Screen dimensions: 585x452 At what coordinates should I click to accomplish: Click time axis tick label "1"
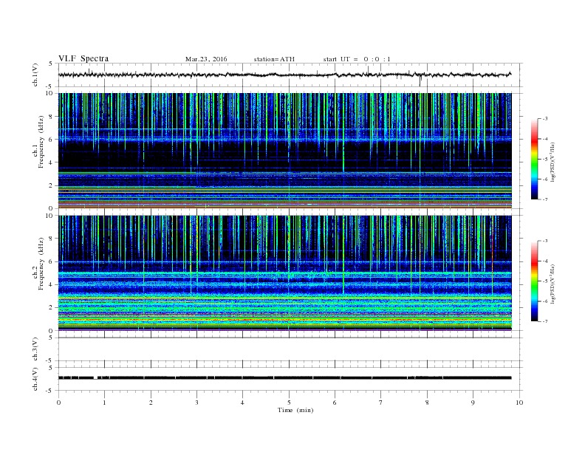click(104, 403)
